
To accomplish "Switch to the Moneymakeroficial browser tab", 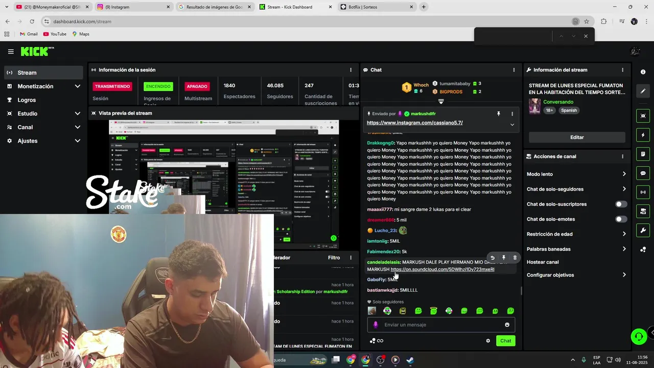I will (x=52, y=7).
